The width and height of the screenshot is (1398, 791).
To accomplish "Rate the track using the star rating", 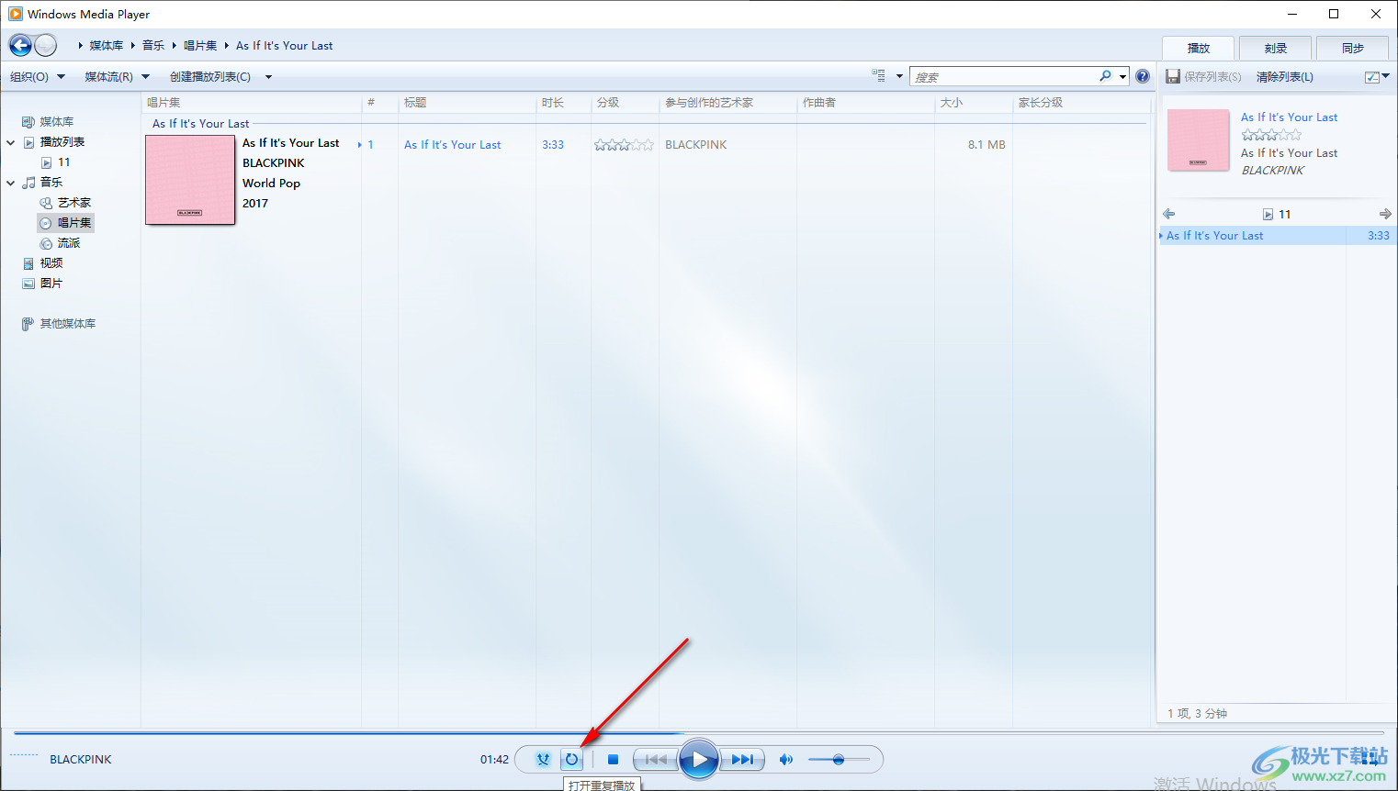I will (624, 145).
